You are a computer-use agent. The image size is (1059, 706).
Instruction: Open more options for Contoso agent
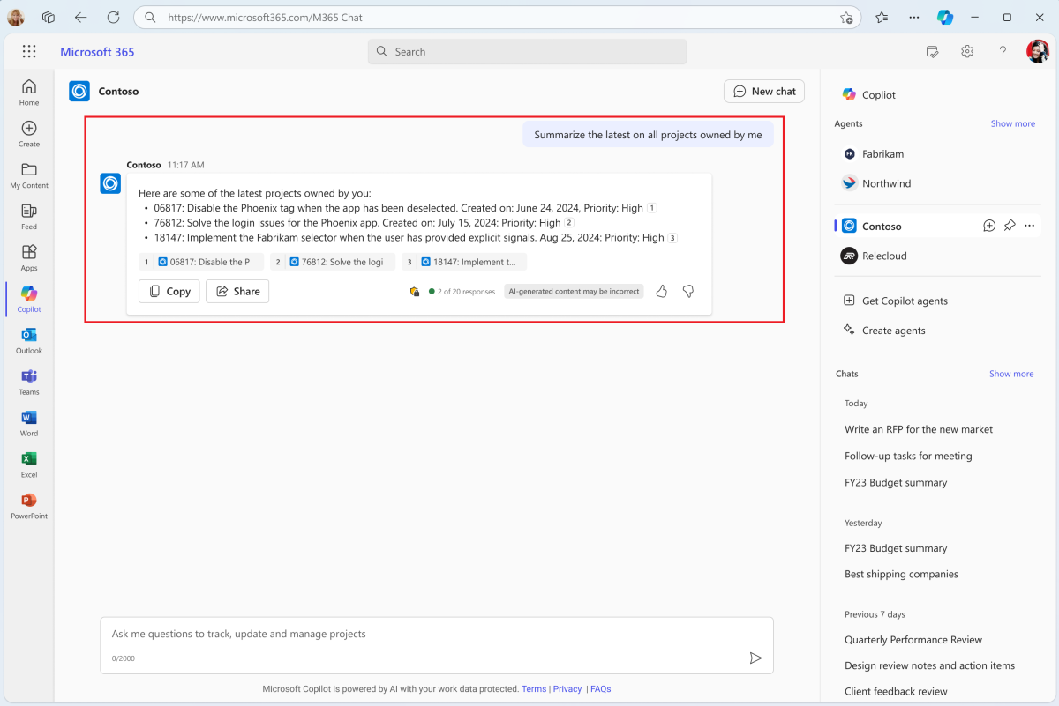(x=1029, y=226)
